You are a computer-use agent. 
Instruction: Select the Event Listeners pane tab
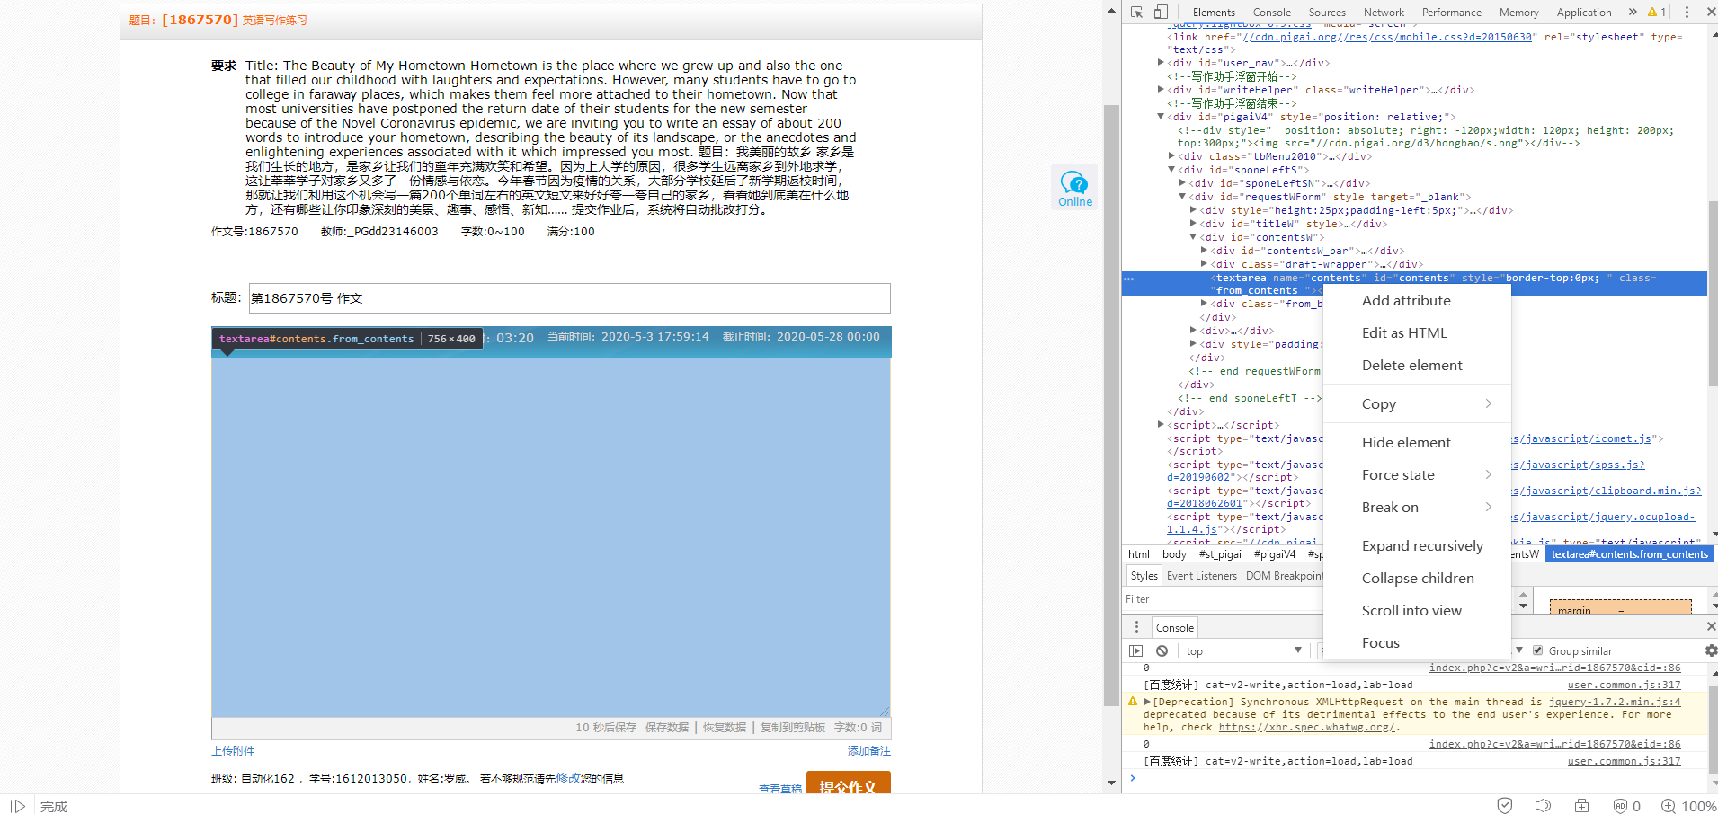[1201, 576]
